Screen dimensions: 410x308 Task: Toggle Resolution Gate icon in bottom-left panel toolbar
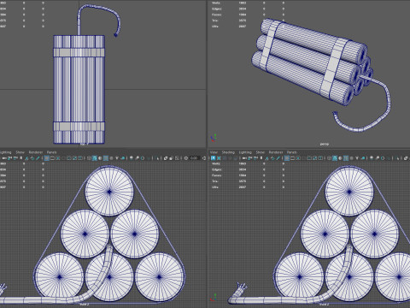[x=58, y=158]
